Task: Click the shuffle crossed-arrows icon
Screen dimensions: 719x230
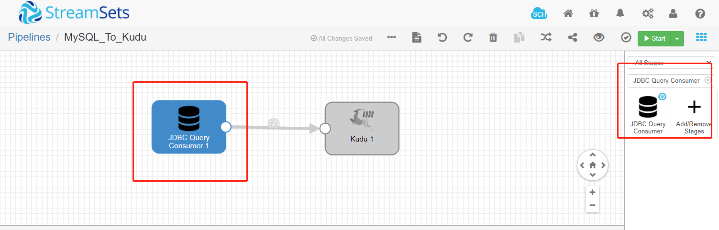Action: coord(546,37)
